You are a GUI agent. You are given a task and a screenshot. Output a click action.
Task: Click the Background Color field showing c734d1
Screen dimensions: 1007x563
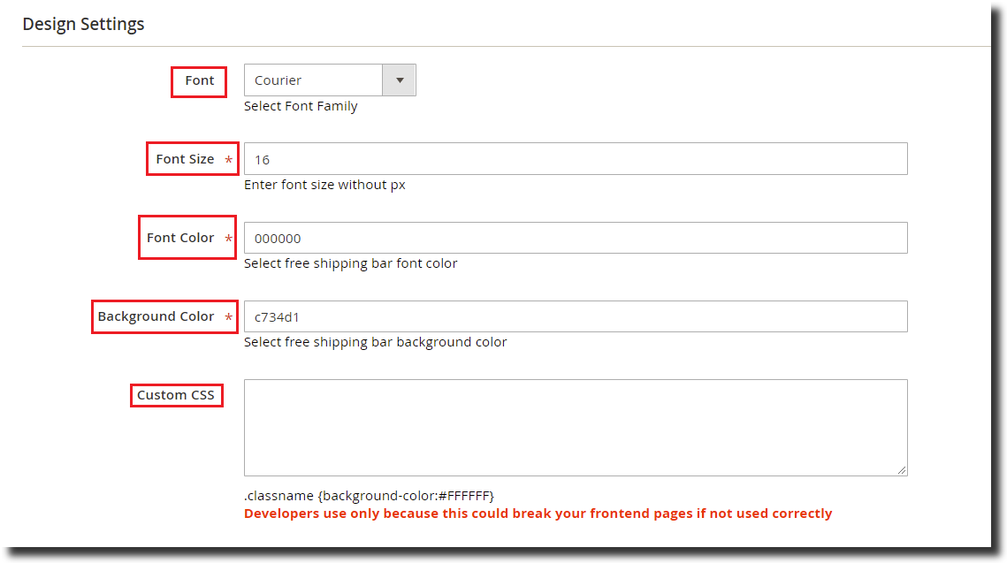[575, 316]
